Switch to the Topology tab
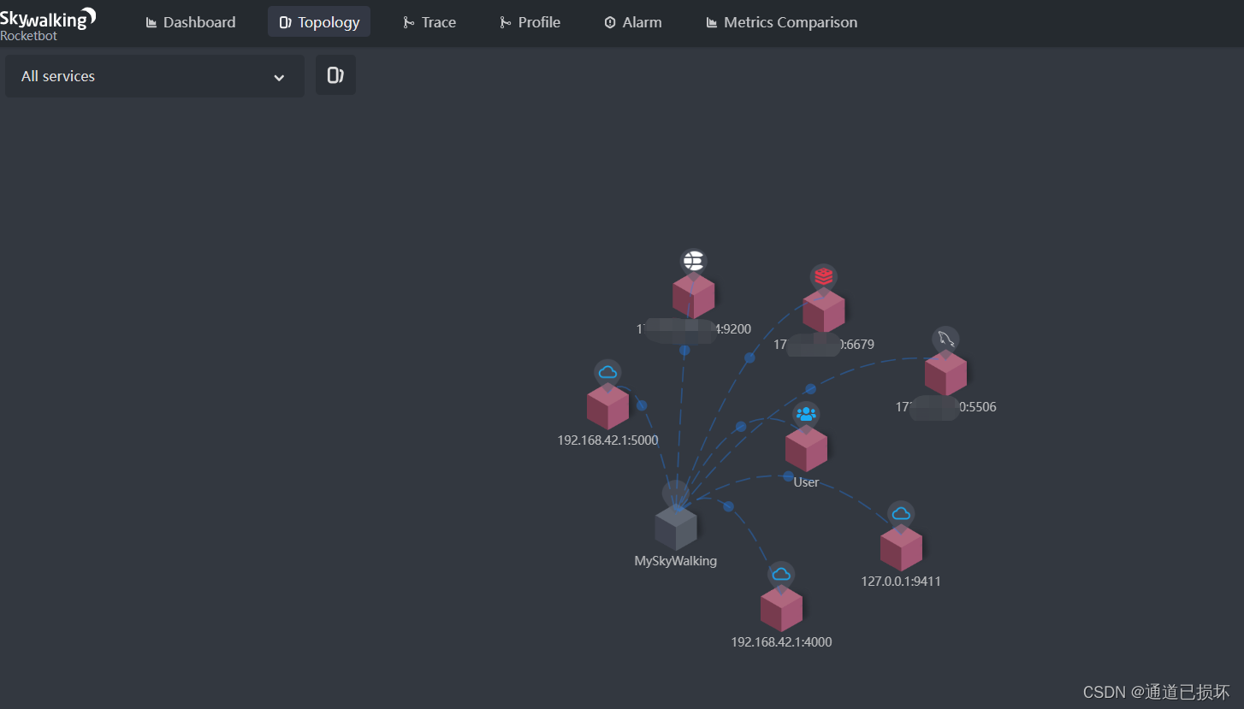Viewport: 1244px width, 709px height. (319, 22)
